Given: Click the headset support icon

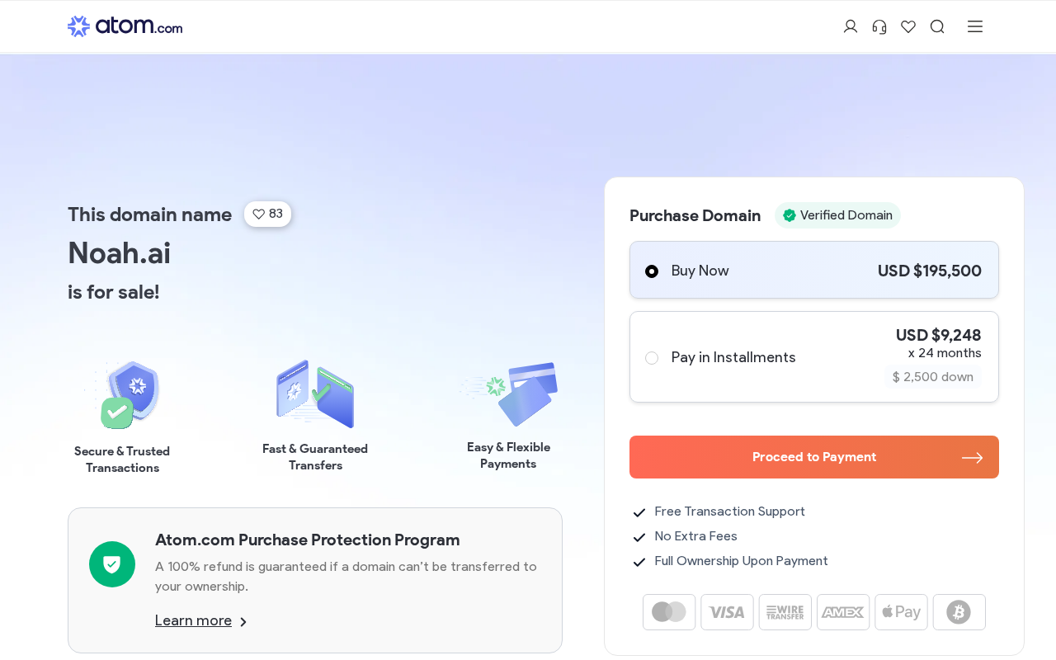Looking at the screenshot, I should pyautogui.click(x=879, y=26).
